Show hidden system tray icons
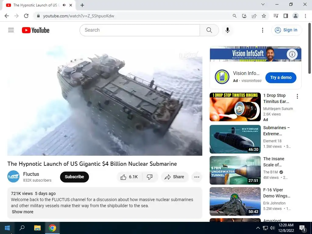This screenshot has width=312, height=234. click(258, 228)
